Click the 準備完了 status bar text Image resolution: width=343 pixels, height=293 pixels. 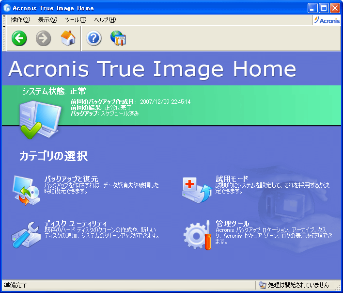16,285
